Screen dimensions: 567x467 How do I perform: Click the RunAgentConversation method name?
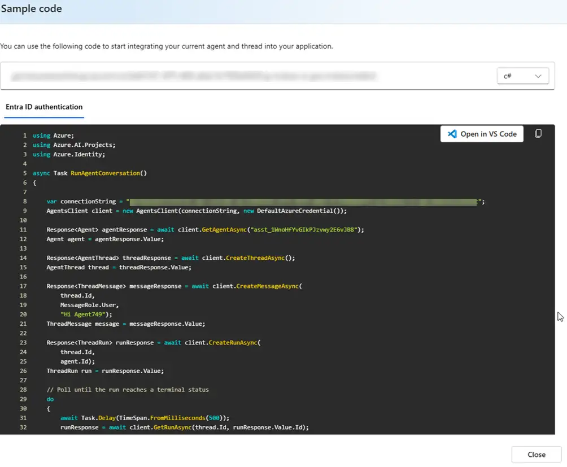(108, 173)
